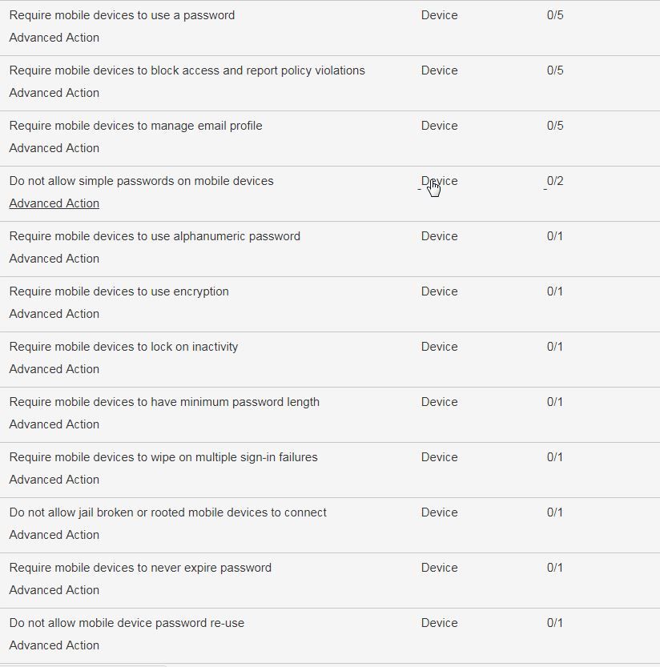Click Advanced Action under block access policy
The height and width of the screenshot is (667, 660).
[54, 93]
